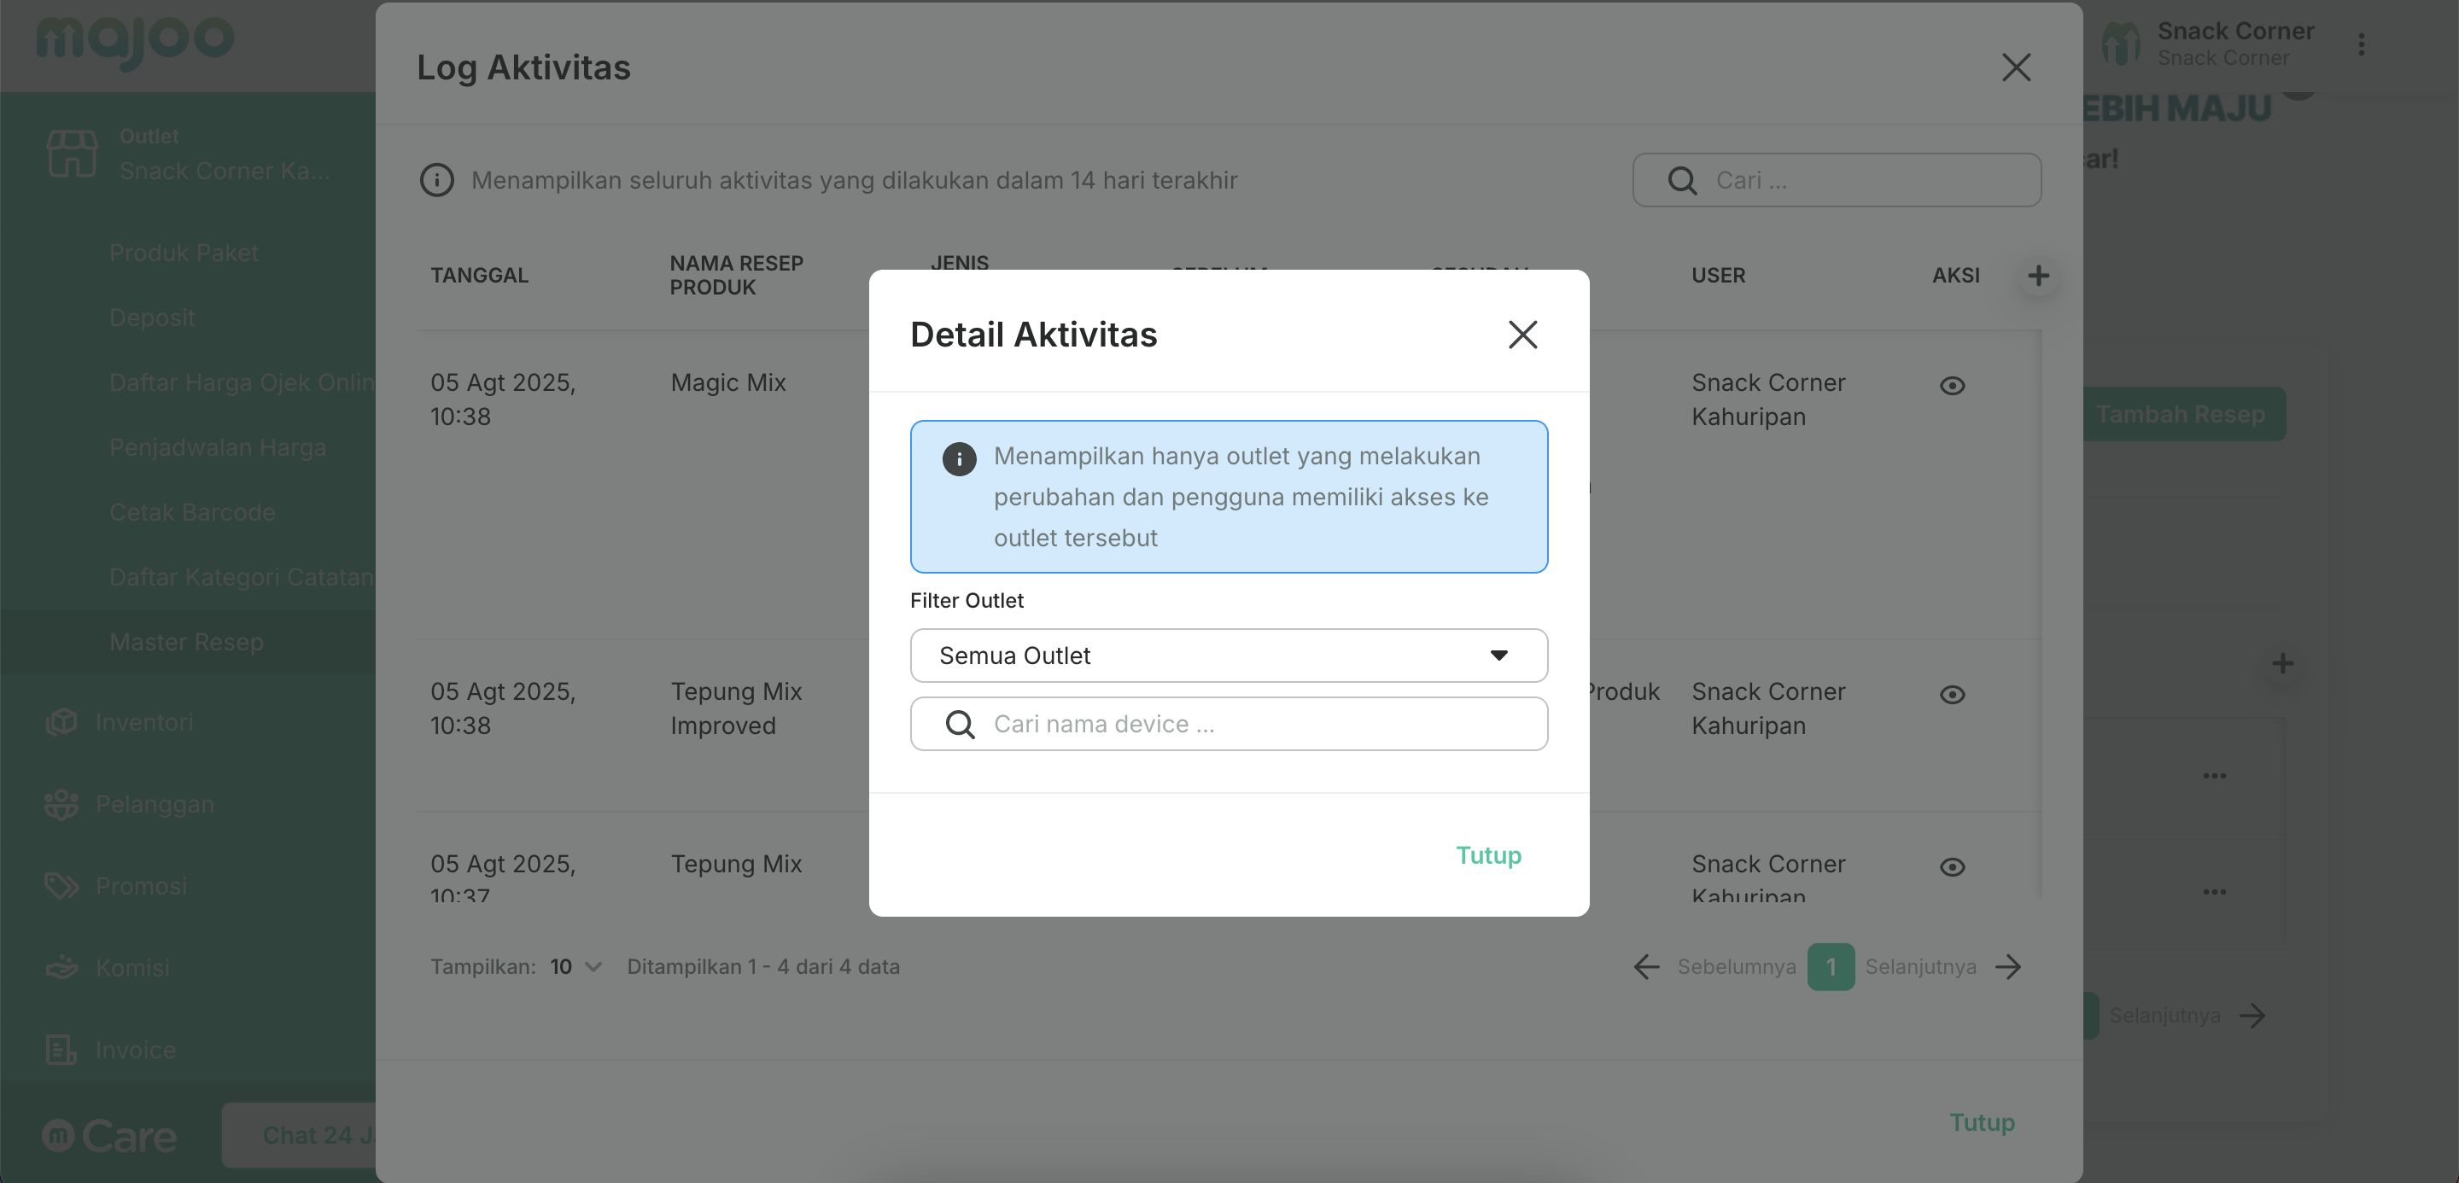This screenshot has height=1183, width=2459.
Task: Click the plus icon beside AKSI column
Action: click(2038, 276)
